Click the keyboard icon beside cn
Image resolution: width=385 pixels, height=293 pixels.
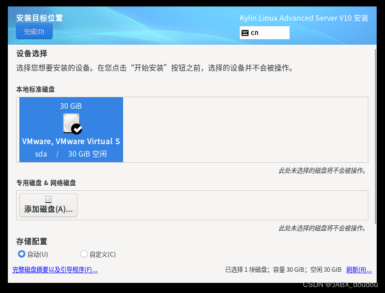point(245,33)
